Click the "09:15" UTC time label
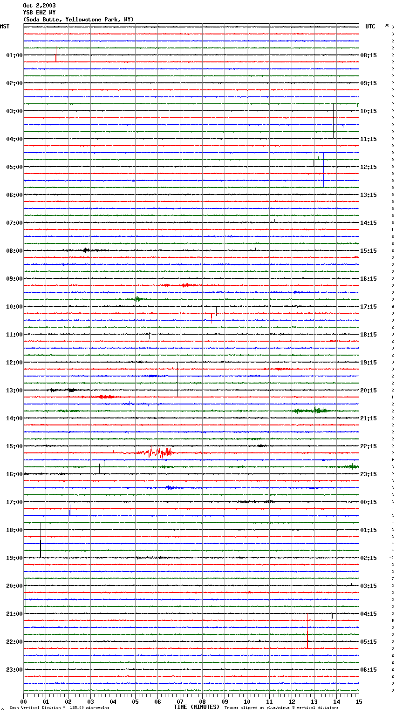The height and width of the screenshot is (714, 396). click(x=369, y=83)
